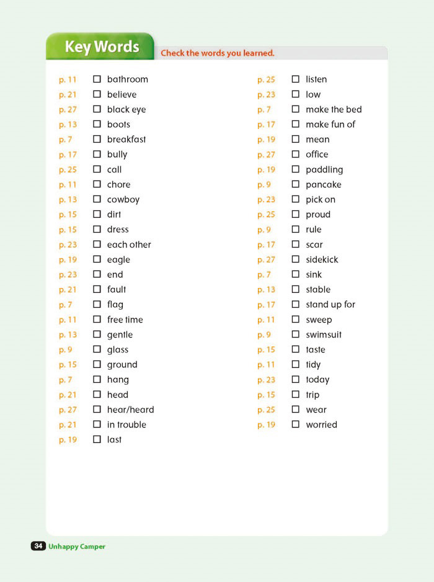
Task: Tick the worried checkbox
Action: (295, 424)
